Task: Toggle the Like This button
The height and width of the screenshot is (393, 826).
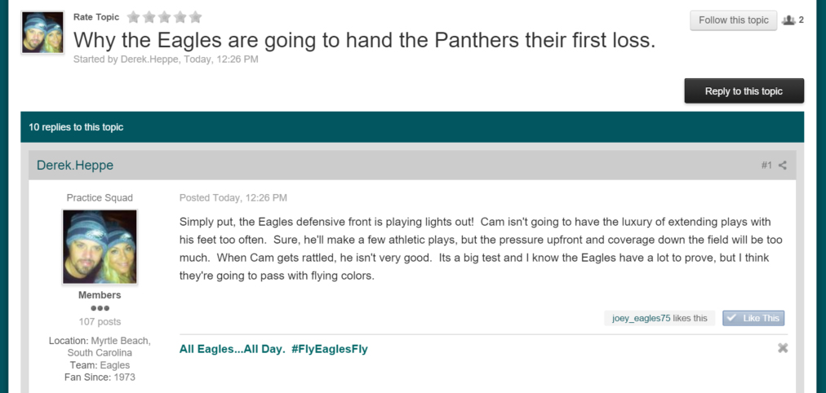Action: pyautogui.click(x=753, y=318)
